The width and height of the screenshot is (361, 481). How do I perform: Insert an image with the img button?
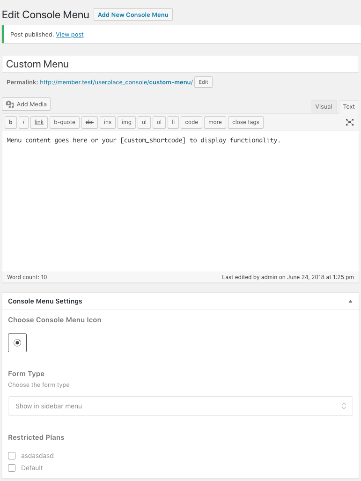click(126, 122)
